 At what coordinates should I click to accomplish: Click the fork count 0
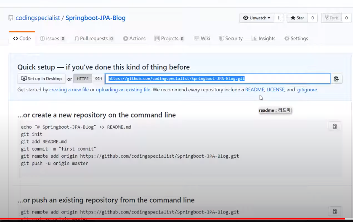coord(346,18)
